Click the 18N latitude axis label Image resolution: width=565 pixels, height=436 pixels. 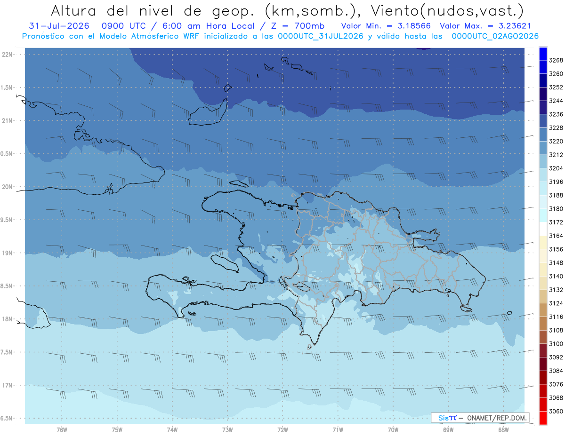pos(7,319)
